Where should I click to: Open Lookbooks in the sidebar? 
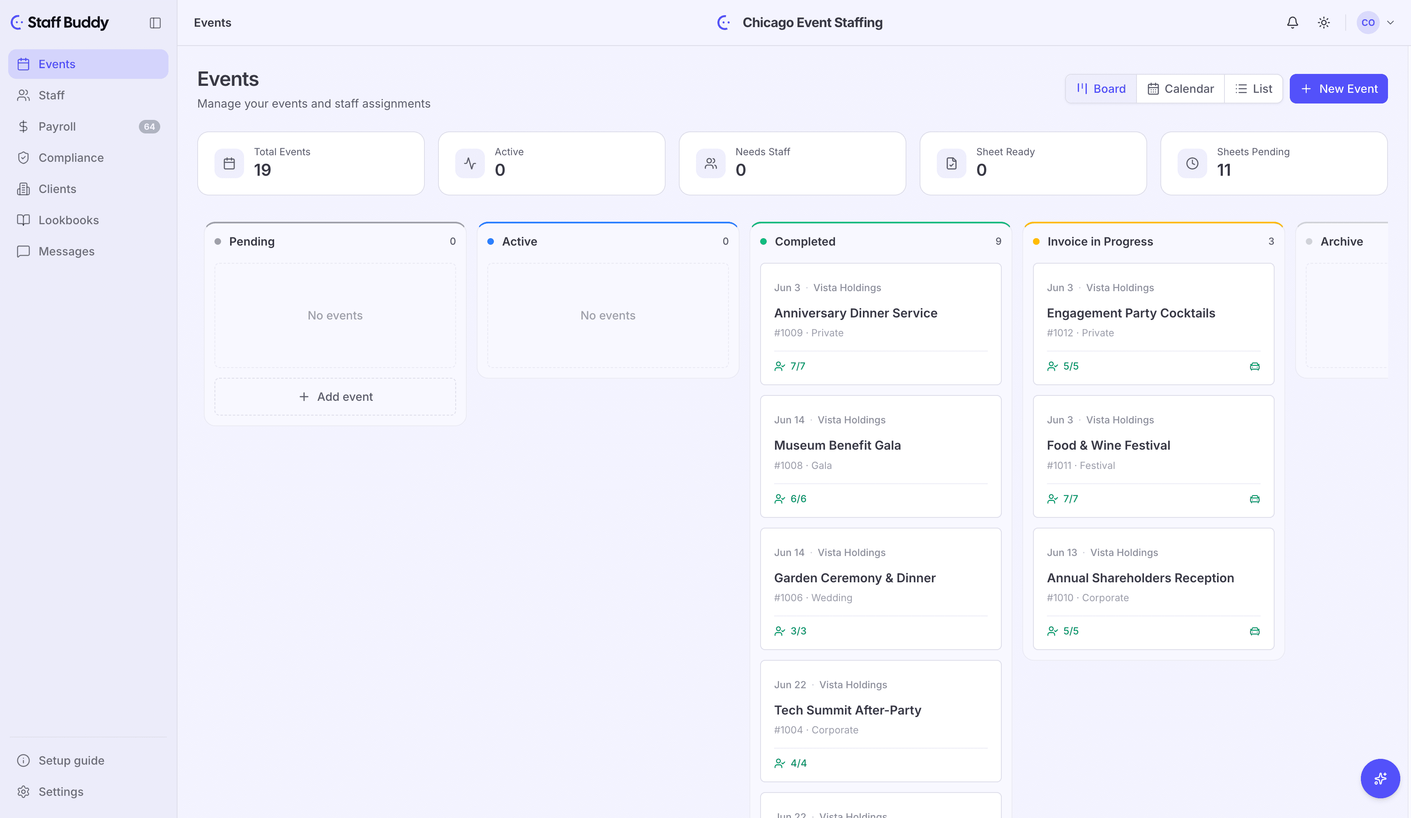88,221
